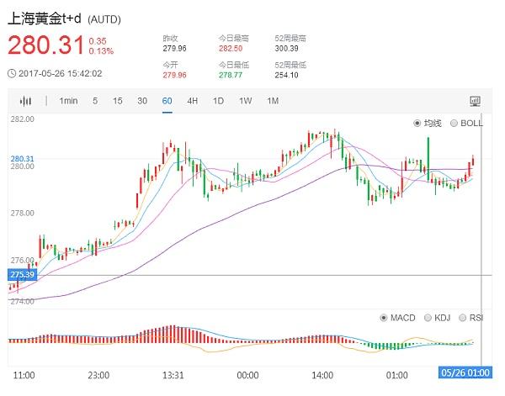Switch to the 1M interval tab

(273, 101)
